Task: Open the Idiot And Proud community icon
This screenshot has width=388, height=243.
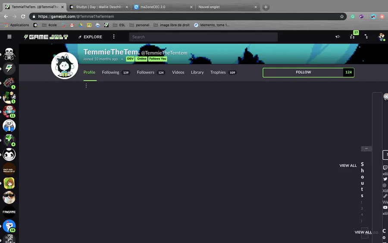Action: pos(9,169)
